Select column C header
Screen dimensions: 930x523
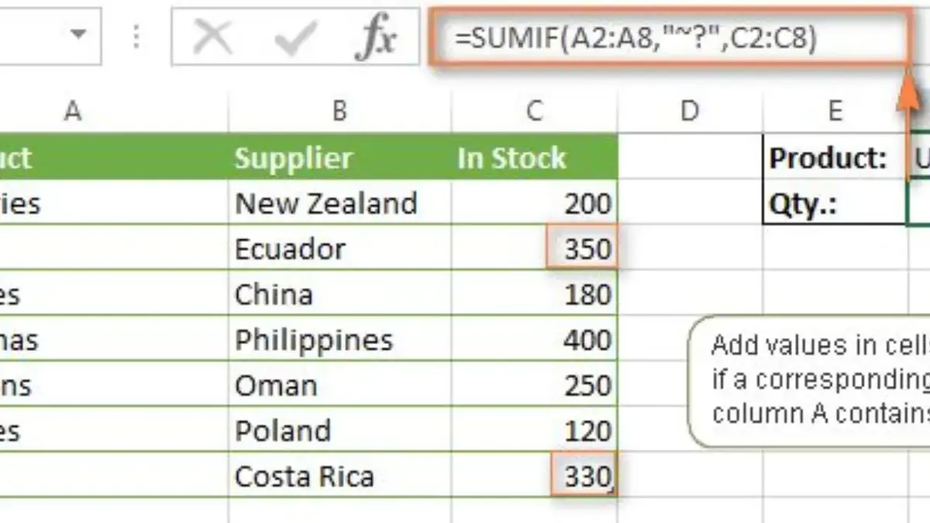point(534,112)
